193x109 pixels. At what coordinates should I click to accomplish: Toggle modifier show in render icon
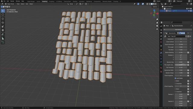184,33
